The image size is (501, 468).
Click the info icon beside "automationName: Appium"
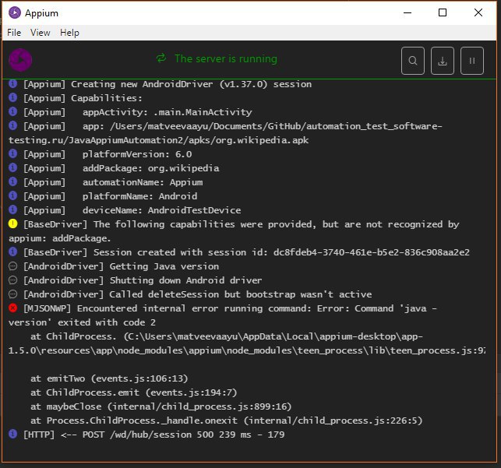pyautogui.click(x=12, y=181)
